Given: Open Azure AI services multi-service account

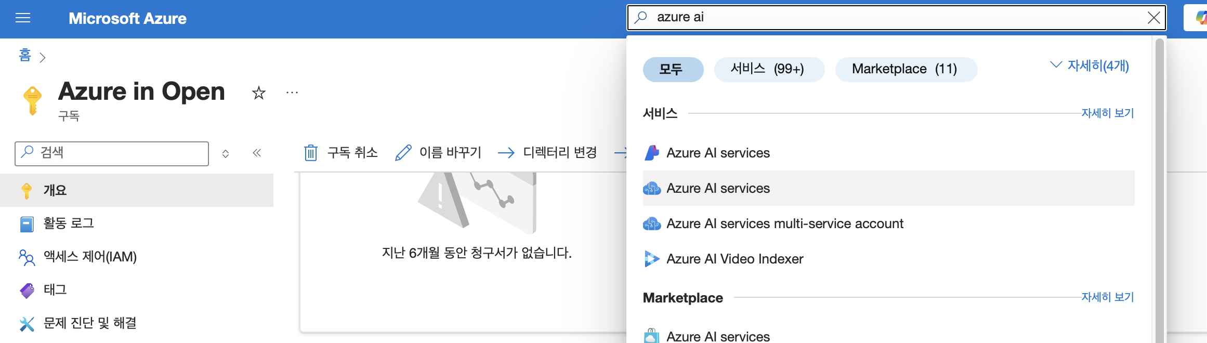Looking at the screenshot, I should 888,223.
